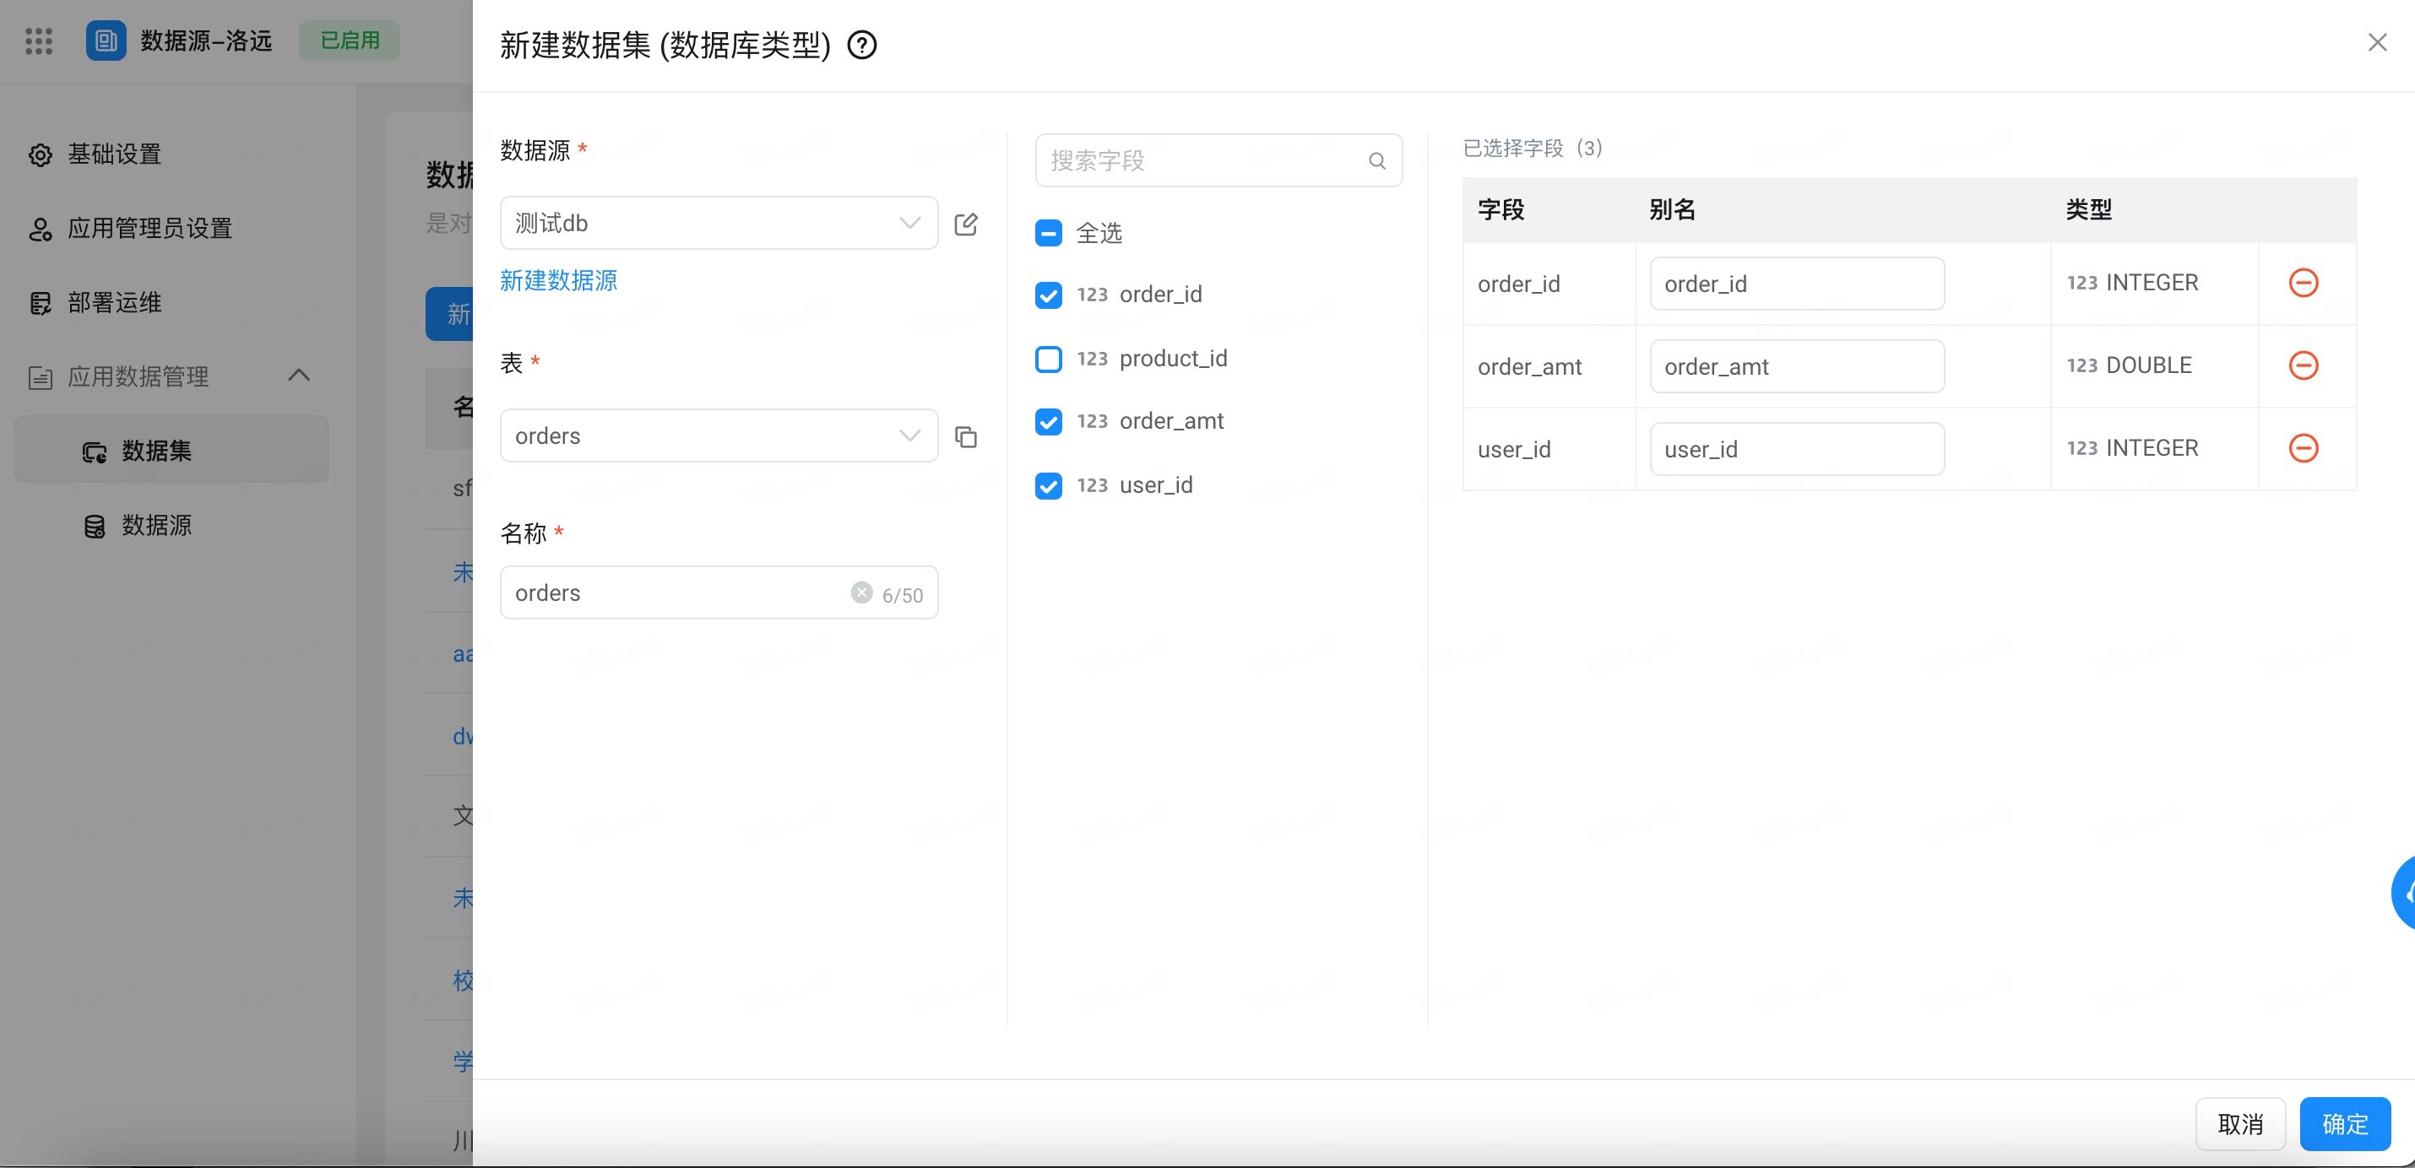Open the help icon beside dialog title
This screenshot has width=2415, height=1168.
click(x=861, y=45)
